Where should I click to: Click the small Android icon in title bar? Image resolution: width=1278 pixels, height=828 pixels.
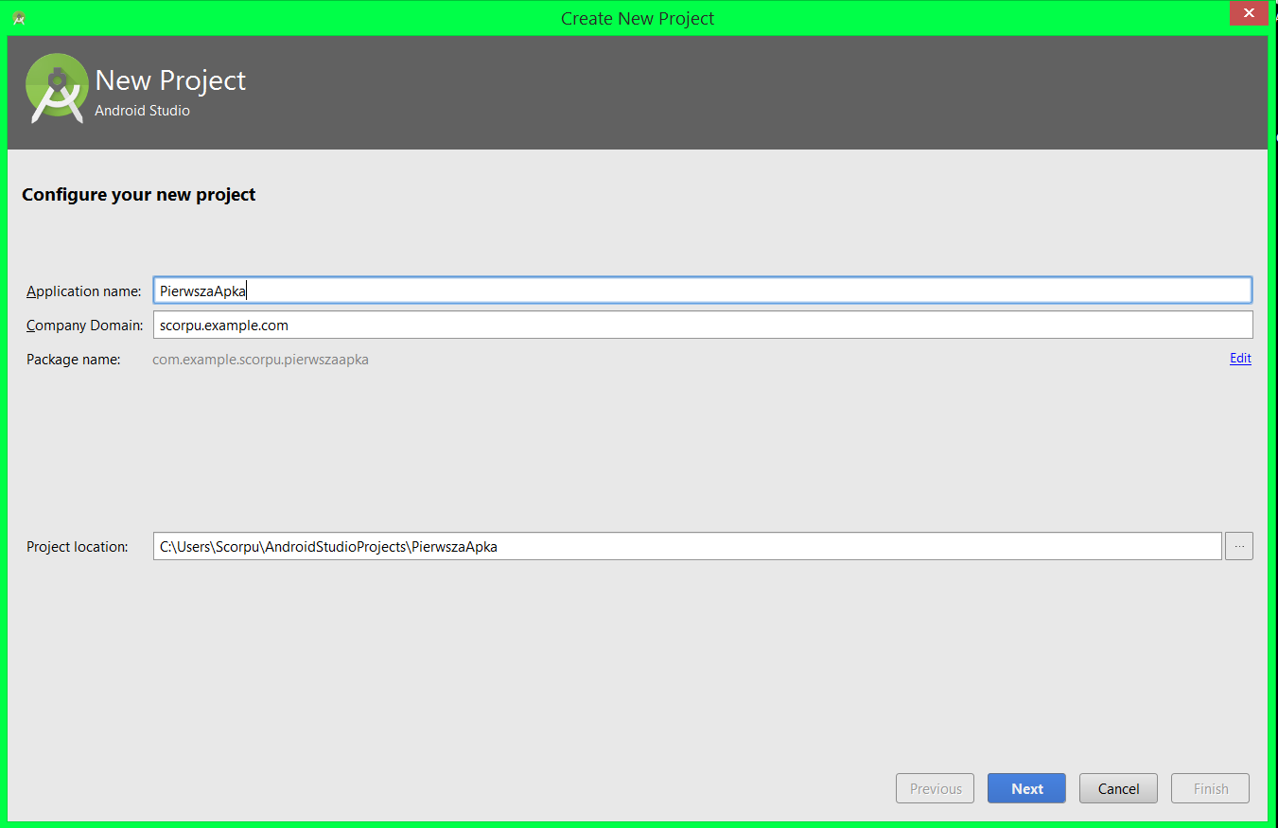[x=19, y=18]
